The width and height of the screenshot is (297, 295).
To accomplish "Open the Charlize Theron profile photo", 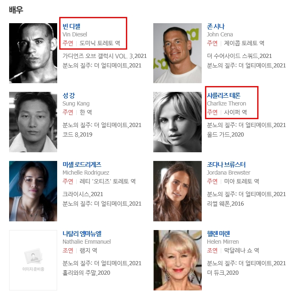I will click(x=177, y=122).
